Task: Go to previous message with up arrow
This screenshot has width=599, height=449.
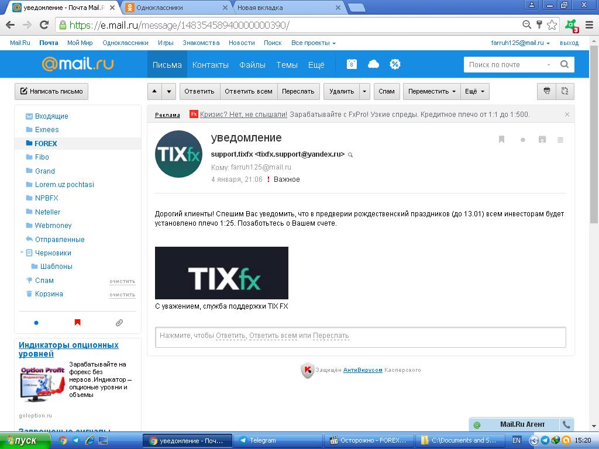Action: tap(154, 91)
